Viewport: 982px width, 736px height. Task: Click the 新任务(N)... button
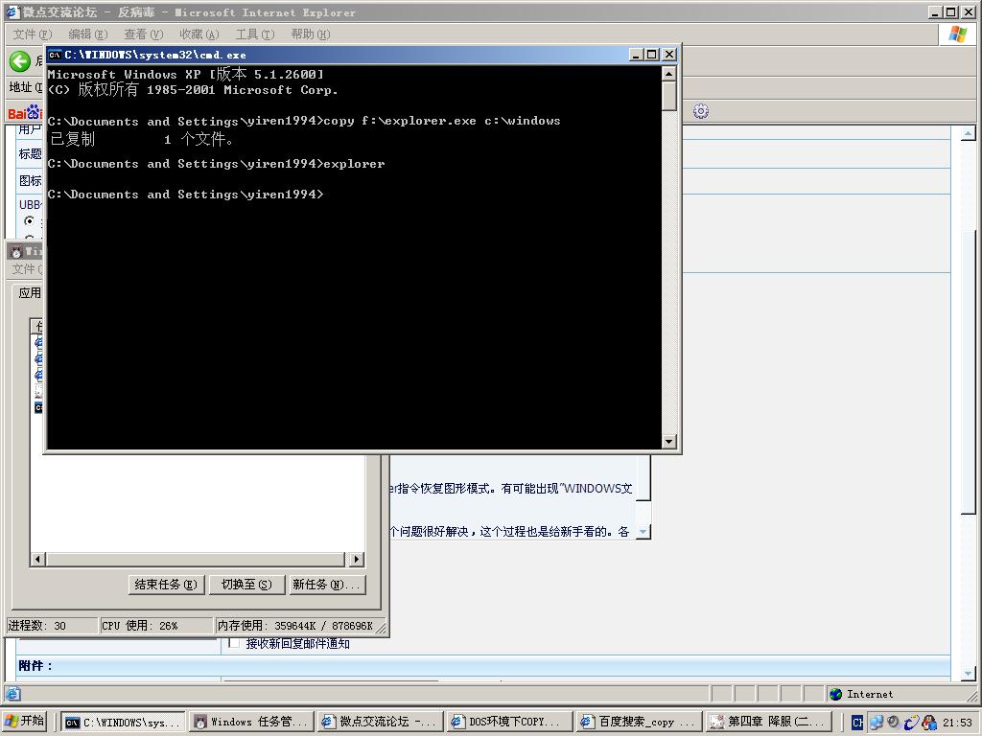[x=326, y=585]
